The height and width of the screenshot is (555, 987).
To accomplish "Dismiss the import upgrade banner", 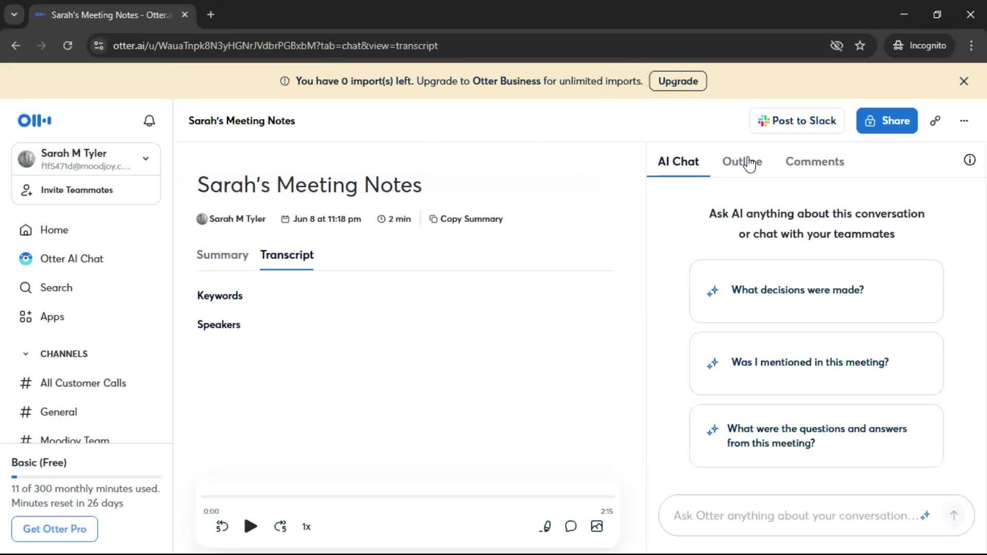I will coord(964,81).
